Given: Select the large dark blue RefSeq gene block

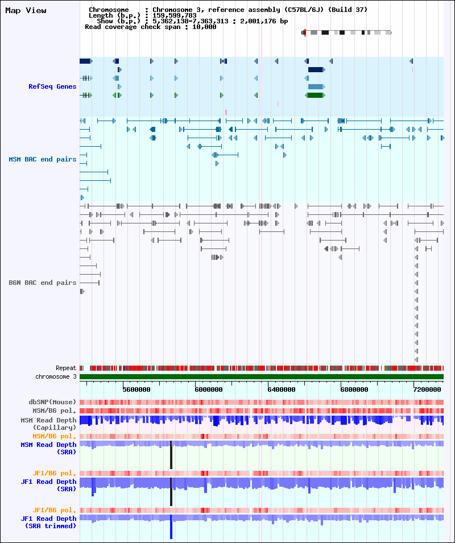Looking at the screenshot, I should [x=316, y=69].
